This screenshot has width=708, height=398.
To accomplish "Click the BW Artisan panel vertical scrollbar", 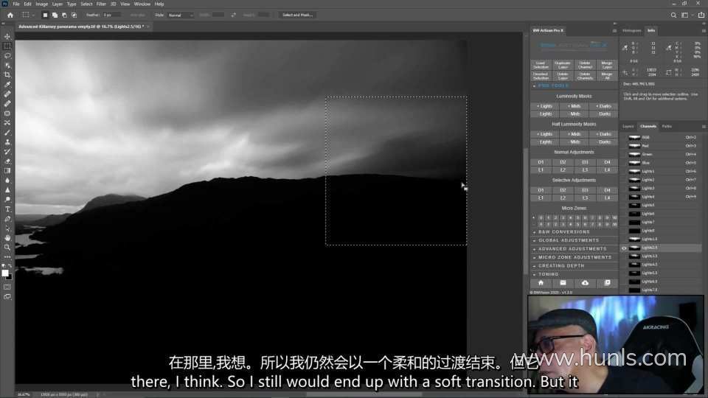I will [526, 210].
